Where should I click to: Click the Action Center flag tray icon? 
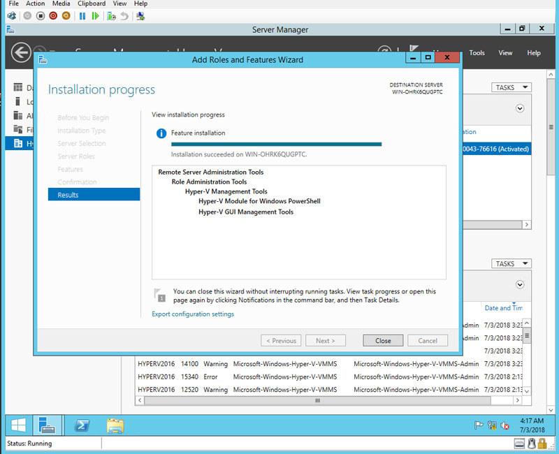tap(479, 425)
